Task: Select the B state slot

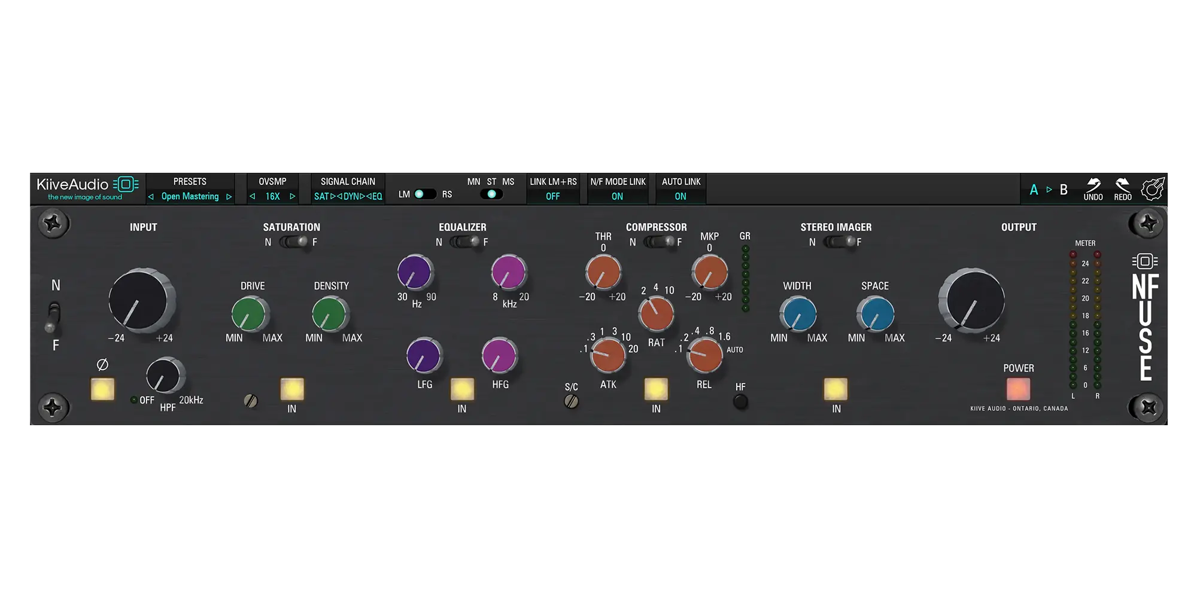Action: tap(1064, 190)
